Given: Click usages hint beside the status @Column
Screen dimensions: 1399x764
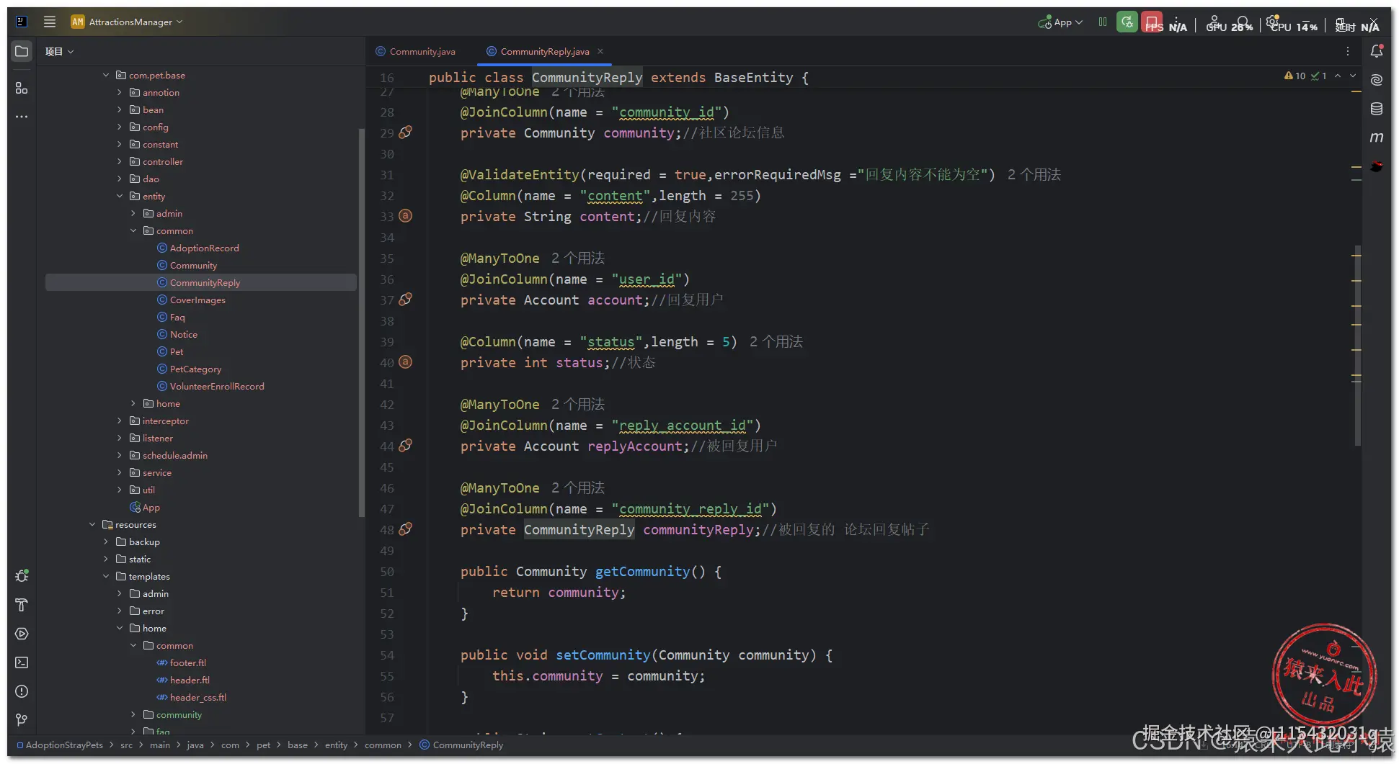Looking at the screenshot, I should click(776, 341).
